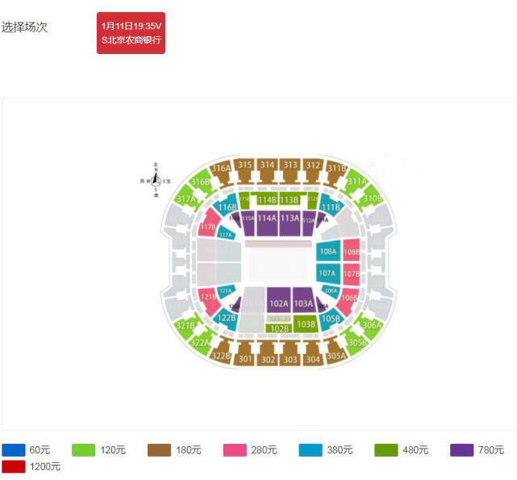517x480 pixels.
Task: Select light green section 311A
Action: click(356, 183)
